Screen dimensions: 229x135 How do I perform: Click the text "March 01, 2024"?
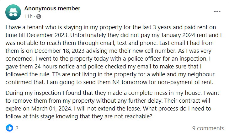tap(51, 109)
